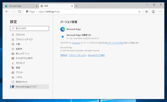Click the Edge icon on first tab

6,6
